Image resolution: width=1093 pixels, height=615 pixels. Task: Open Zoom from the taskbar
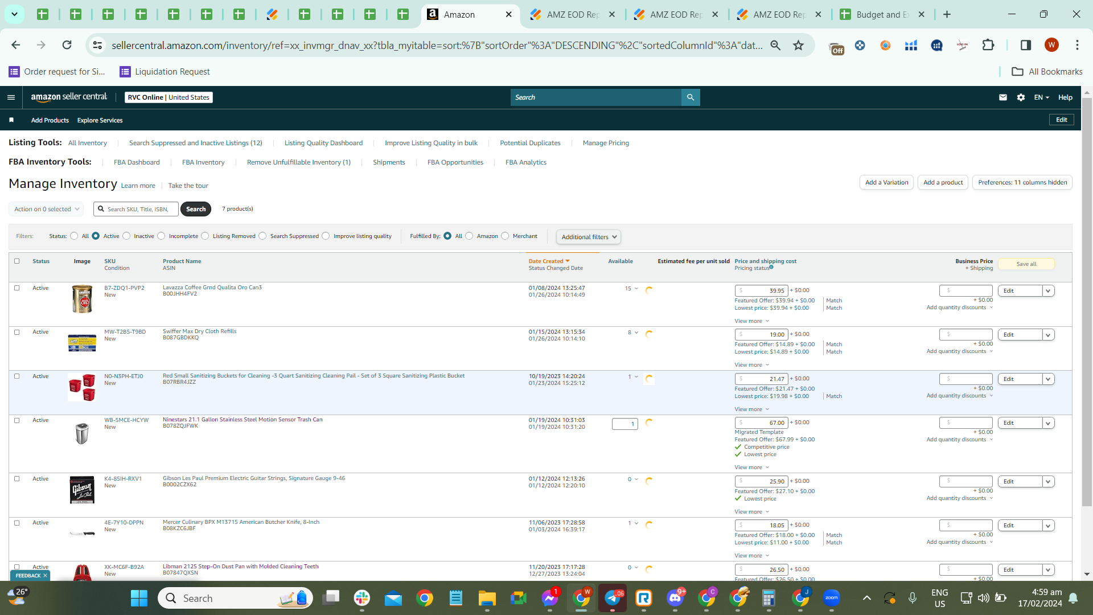[x=832, y=598]
